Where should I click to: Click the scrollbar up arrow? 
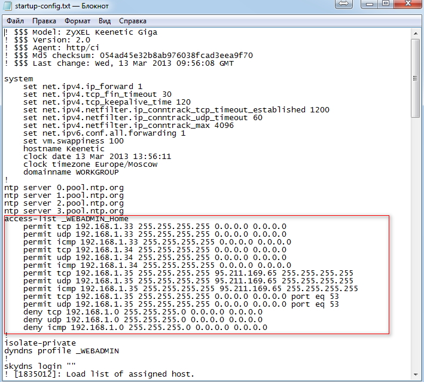[415, 32]
